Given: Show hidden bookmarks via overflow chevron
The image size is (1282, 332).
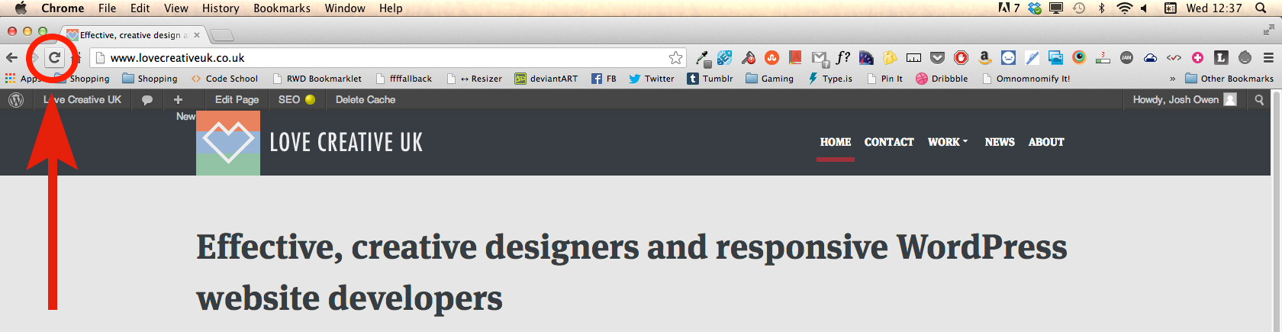Looking at the screenshot, I should pyautogui.click(x=1172, y=79).
